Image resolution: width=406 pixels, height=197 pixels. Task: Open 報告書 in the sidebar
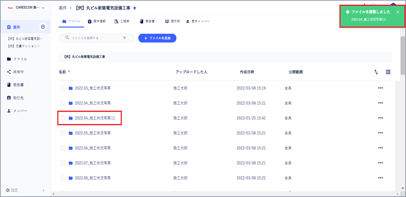(x=16, y=85)
